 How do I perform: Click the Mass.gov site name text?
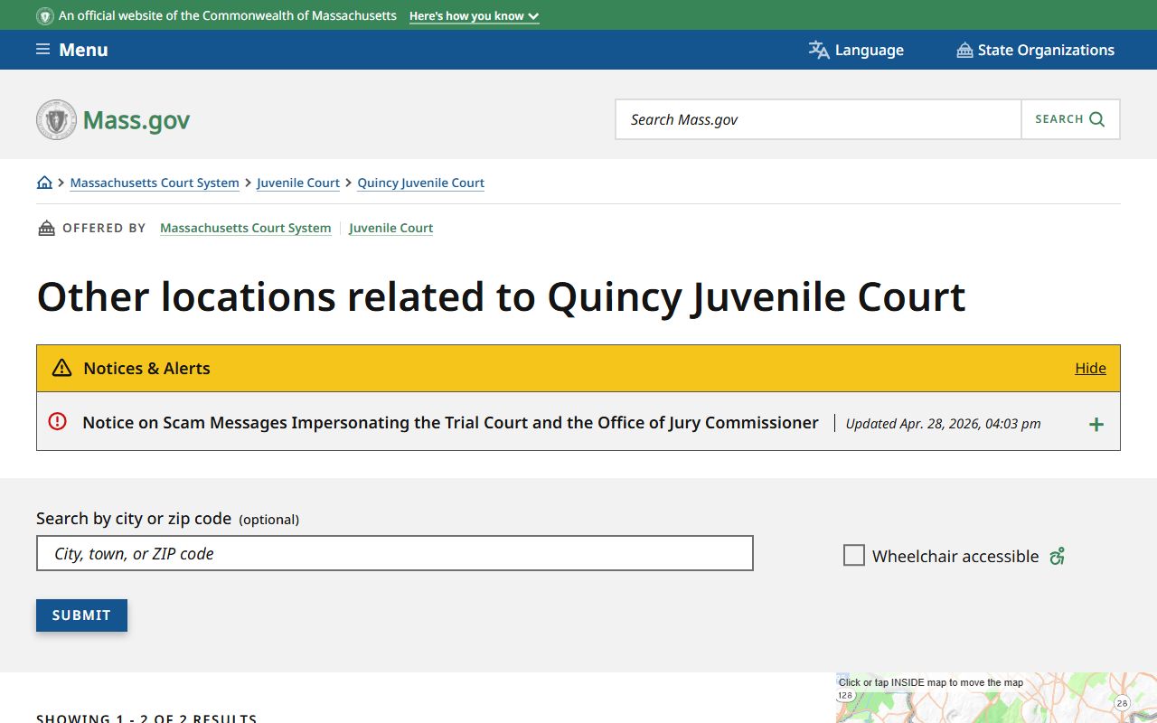pos(136,120)
